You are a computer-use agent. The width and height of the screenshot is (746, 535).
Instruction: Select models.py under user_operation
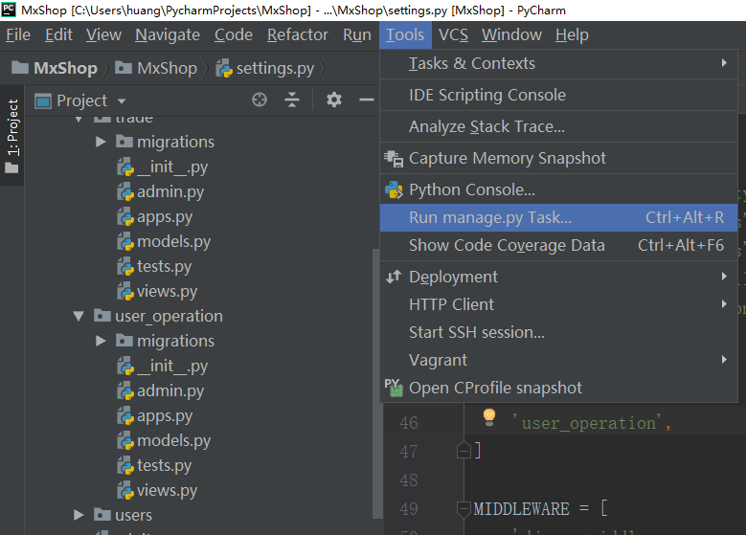coord(164,441)
